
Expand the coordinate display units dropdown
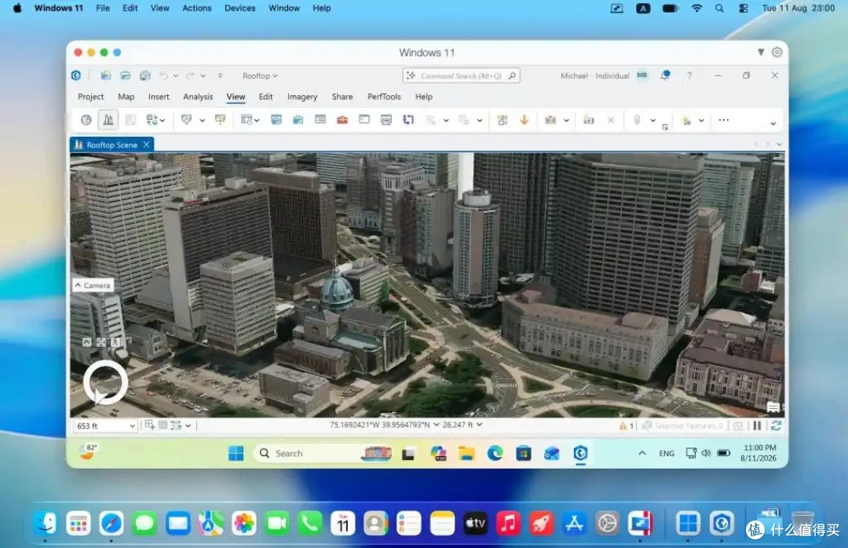point(436,425)
